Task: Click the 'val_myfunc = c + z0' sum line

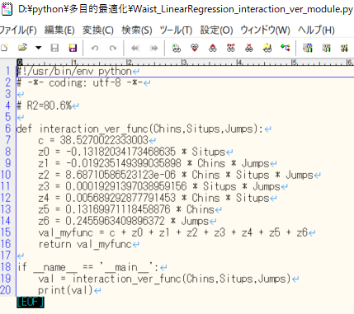Action: pos(172,232)
